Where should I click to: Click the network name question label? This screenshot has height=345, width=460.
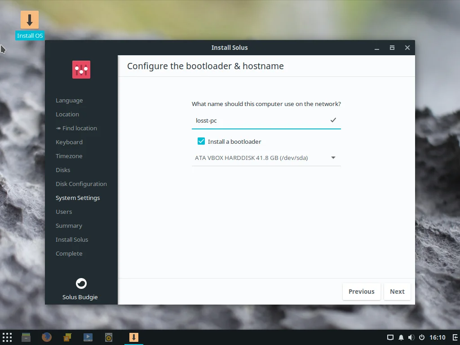coord(266,104)
